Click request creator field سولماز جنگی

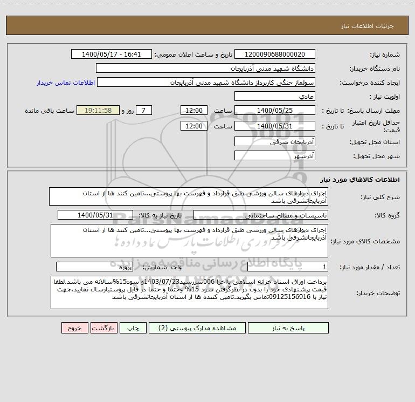coord(206,82)
